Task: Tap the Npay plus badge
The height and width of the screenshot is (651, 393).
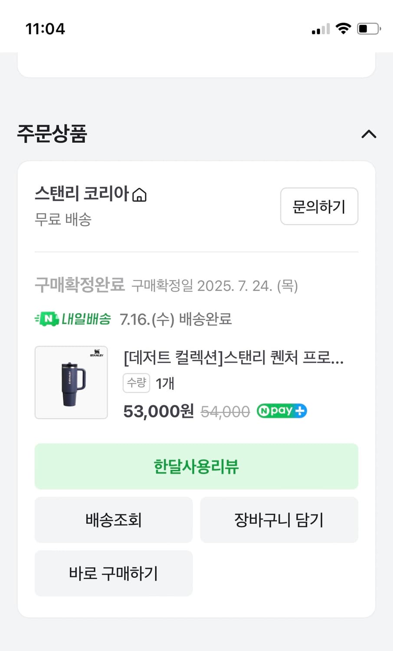Action: pos(282,411)
